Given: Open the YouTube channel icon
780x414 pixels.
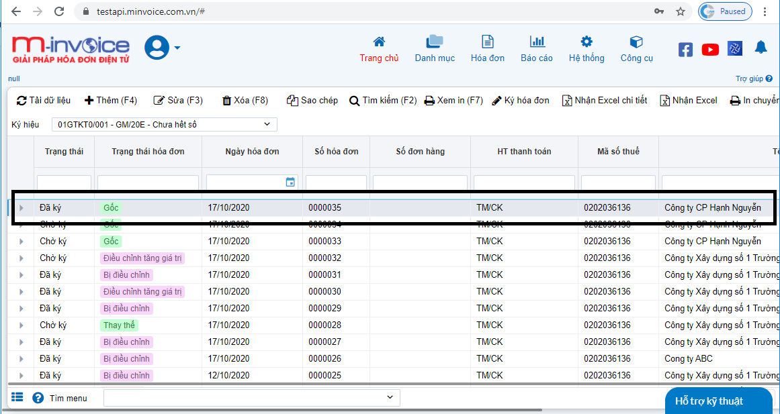Looking at the screenshot, I should pos(710,49).
